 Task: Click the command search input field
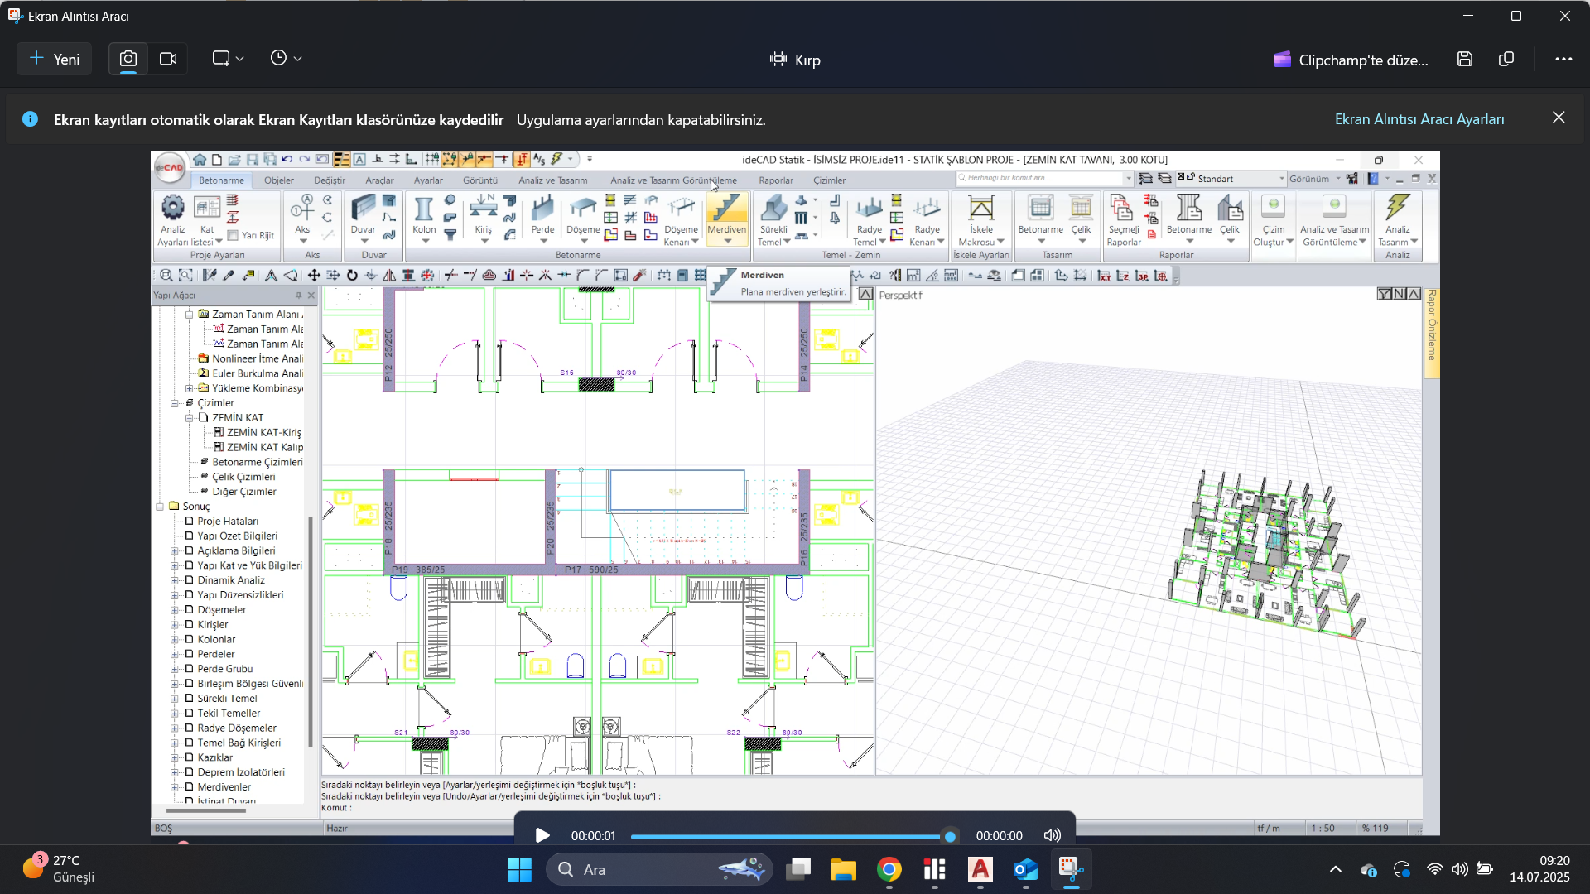coord(1043,179)
